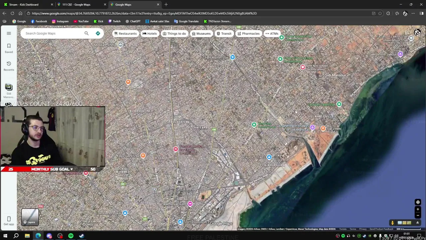
Task: Open the Google Translate bookmark
Action: click(x=186, y=21)
